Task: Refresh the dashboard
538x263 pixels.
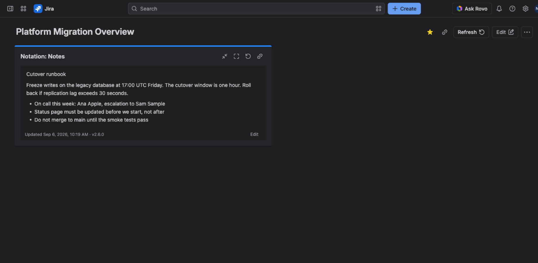Action: point(471,32)
